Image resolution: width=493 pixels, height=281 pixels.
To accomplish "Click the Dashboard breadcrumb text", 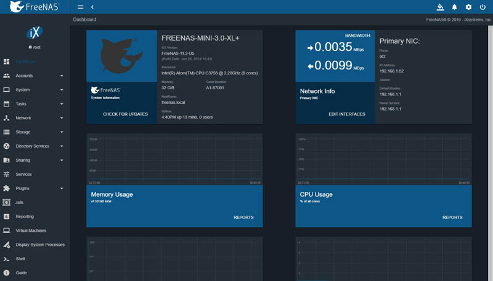I will pyautogui.click(x=84, y=20).
